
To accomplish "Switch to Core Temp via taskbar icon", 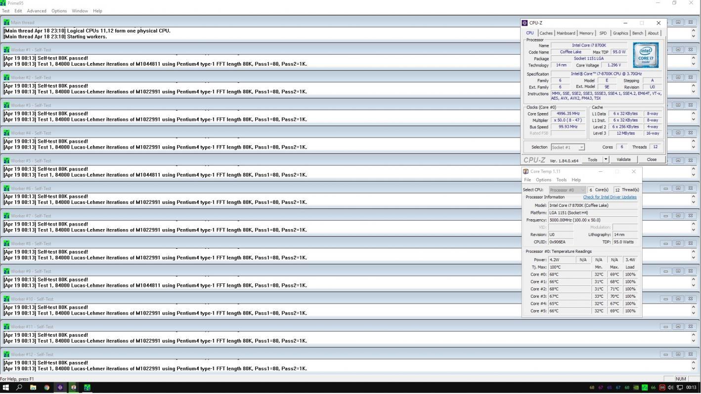I will pyautogui.click(x=74, y=388).
